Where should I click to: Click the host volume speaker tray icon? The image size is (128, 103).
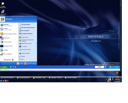(113, 79)
